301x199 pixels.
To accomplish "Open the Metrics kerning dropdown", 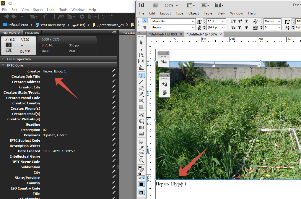I will 279,21.
